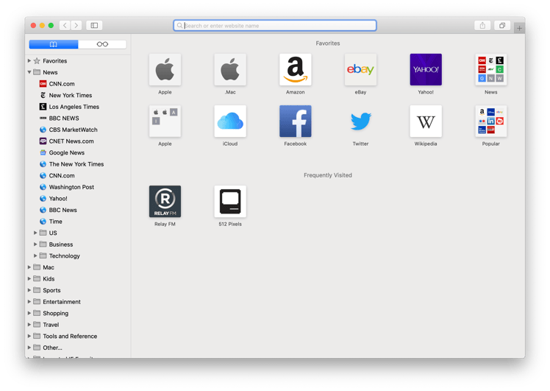
Task: Show all tabs overview button
Action: click(x=502, y=25)
